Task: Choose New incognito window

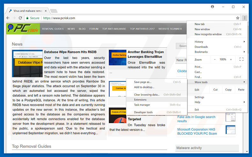Action: click(217, 34)
